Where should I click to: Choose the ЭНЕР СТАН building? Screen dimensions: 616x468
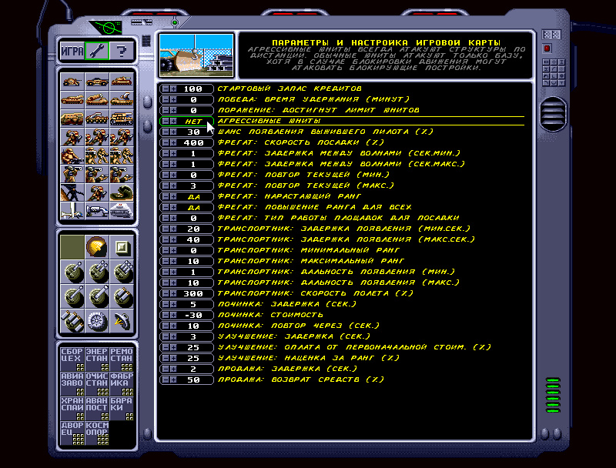pos(97,359)
